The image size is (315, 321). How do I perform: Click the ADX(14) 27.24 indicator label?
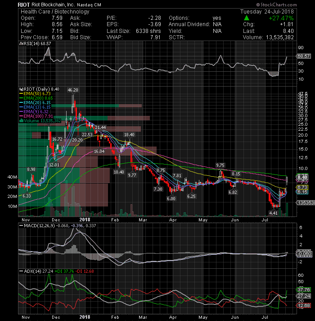click(36, 271)
